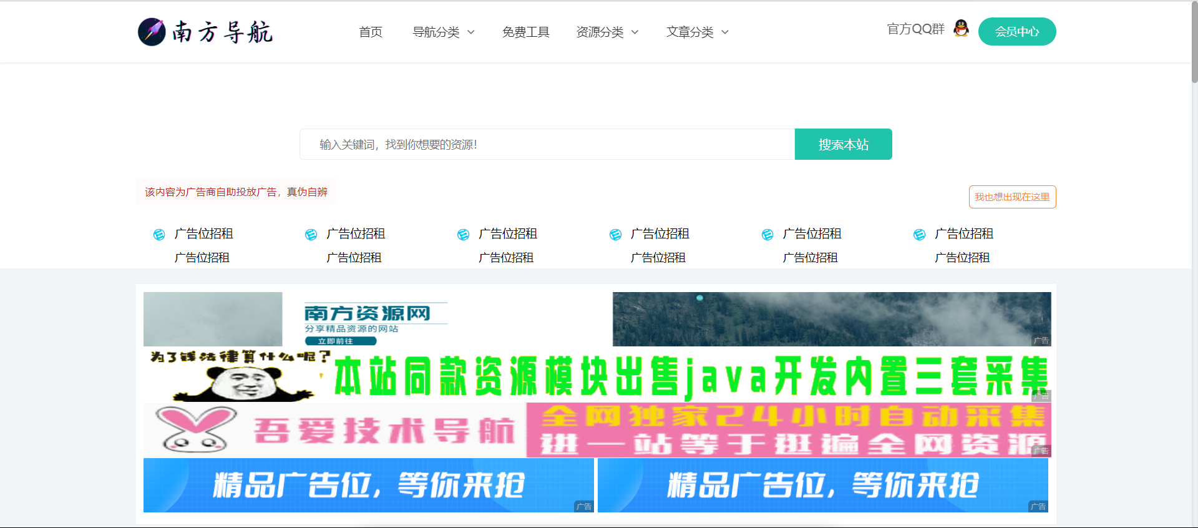Expand the 资源分类 dropdown chevron
The height and width of the screenshot is (528, 1198).
click(635, 32)
